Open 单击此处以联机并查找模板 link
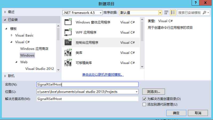Image resolution: width=213 pixels, height=120 pixels. (103, 74)
